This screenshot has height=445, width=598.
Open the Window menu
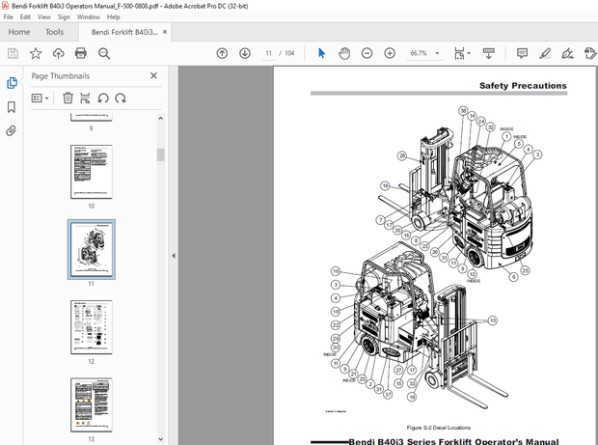[x=88, y=16]
